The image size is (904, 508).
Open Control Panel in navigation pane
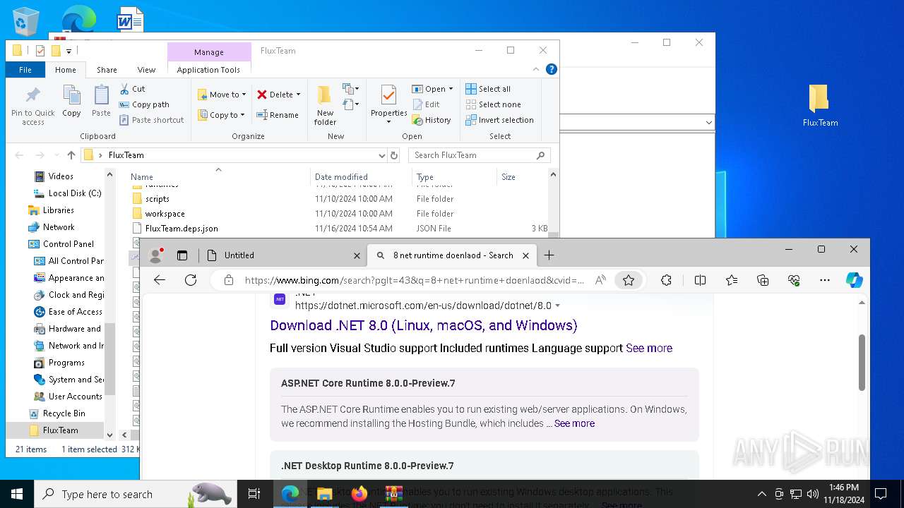pyautogui.click(x=69, y=244)
